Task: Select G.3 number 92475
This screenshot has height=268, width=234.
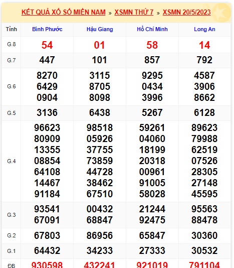Action: (x=152, y=220)
